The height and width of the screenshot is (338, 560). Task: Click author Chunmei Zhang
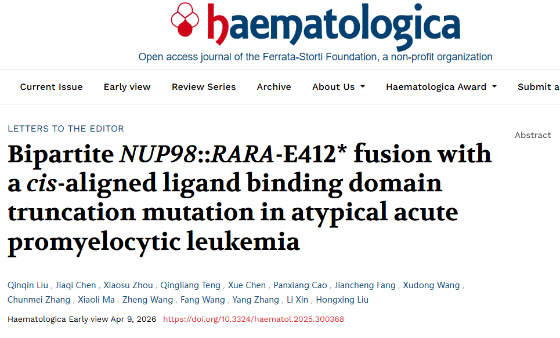tap(39, 300)
